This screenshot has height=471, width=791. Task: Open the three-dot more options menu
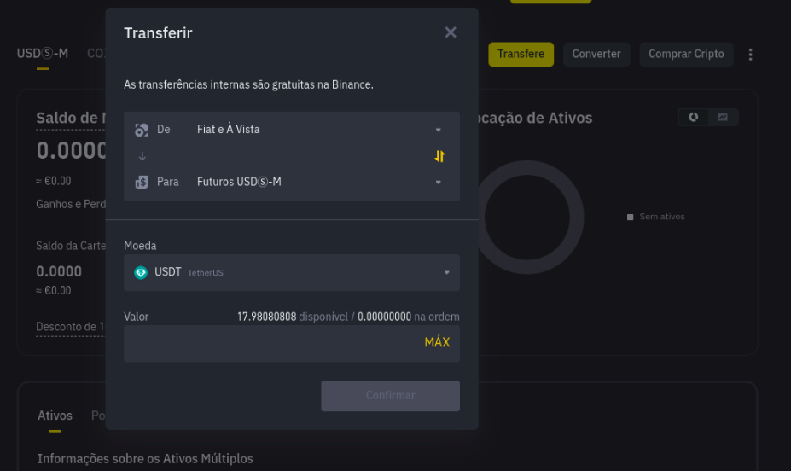click(750, 55)
